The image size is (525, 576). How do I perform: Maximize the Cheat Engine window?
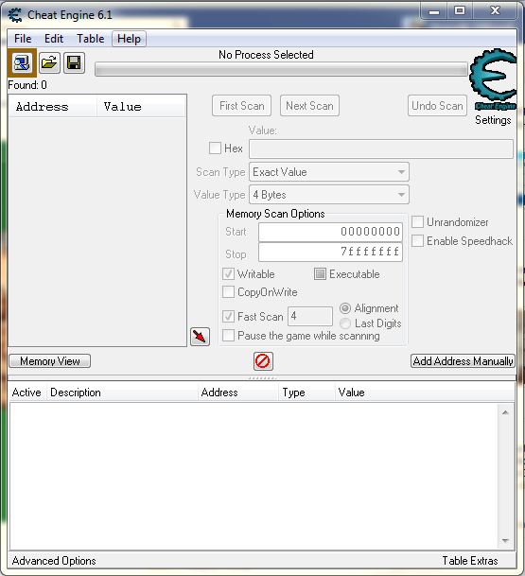click(460, 11)
